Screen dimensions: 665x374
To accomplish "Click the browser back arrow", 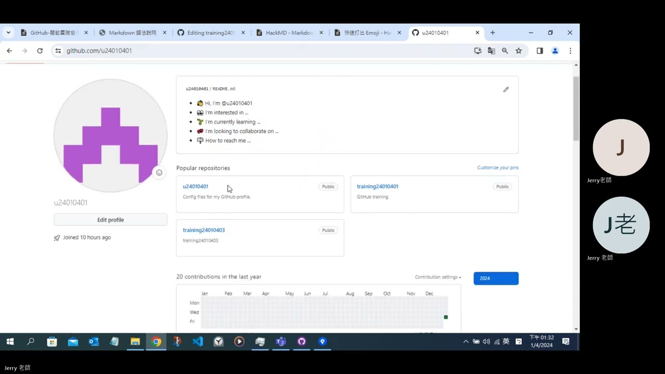I will tap(9, 50).
